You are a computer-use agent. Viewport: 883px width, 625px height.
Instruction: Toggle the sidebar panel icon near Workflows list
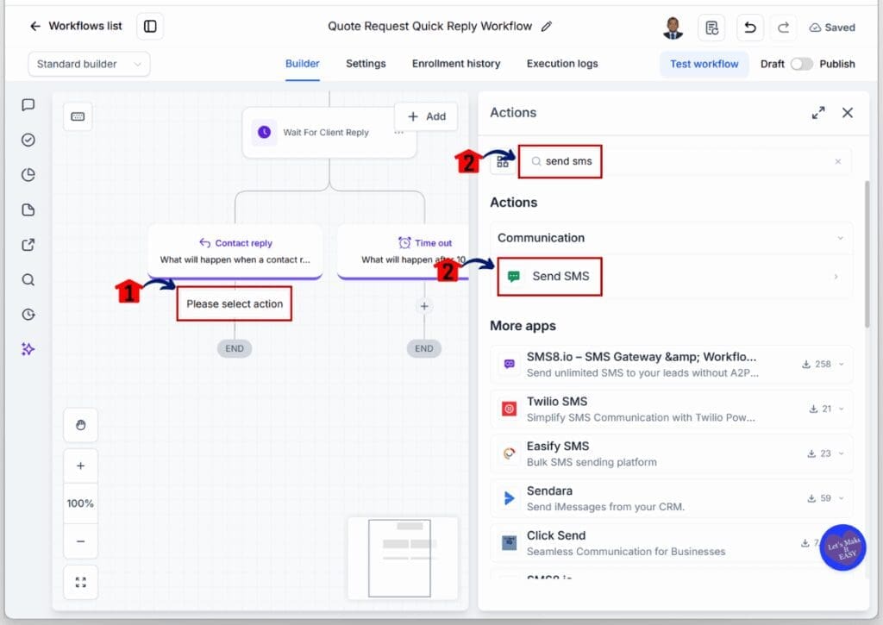point(150,27)
